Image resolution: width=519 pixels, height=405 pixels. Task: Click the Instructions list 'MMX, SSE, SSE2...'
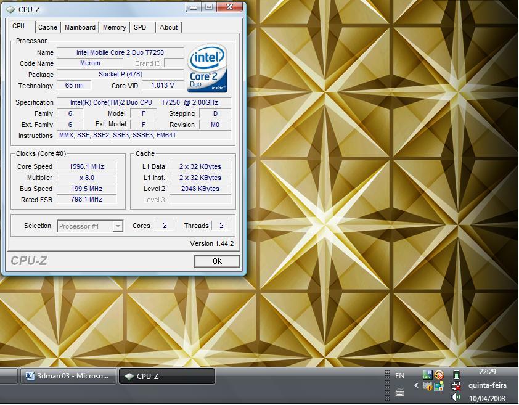click(x=144, y=135)
